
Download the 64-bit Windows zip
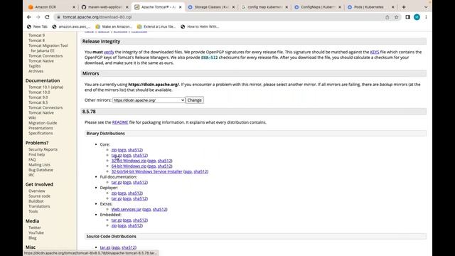[129, 166]
